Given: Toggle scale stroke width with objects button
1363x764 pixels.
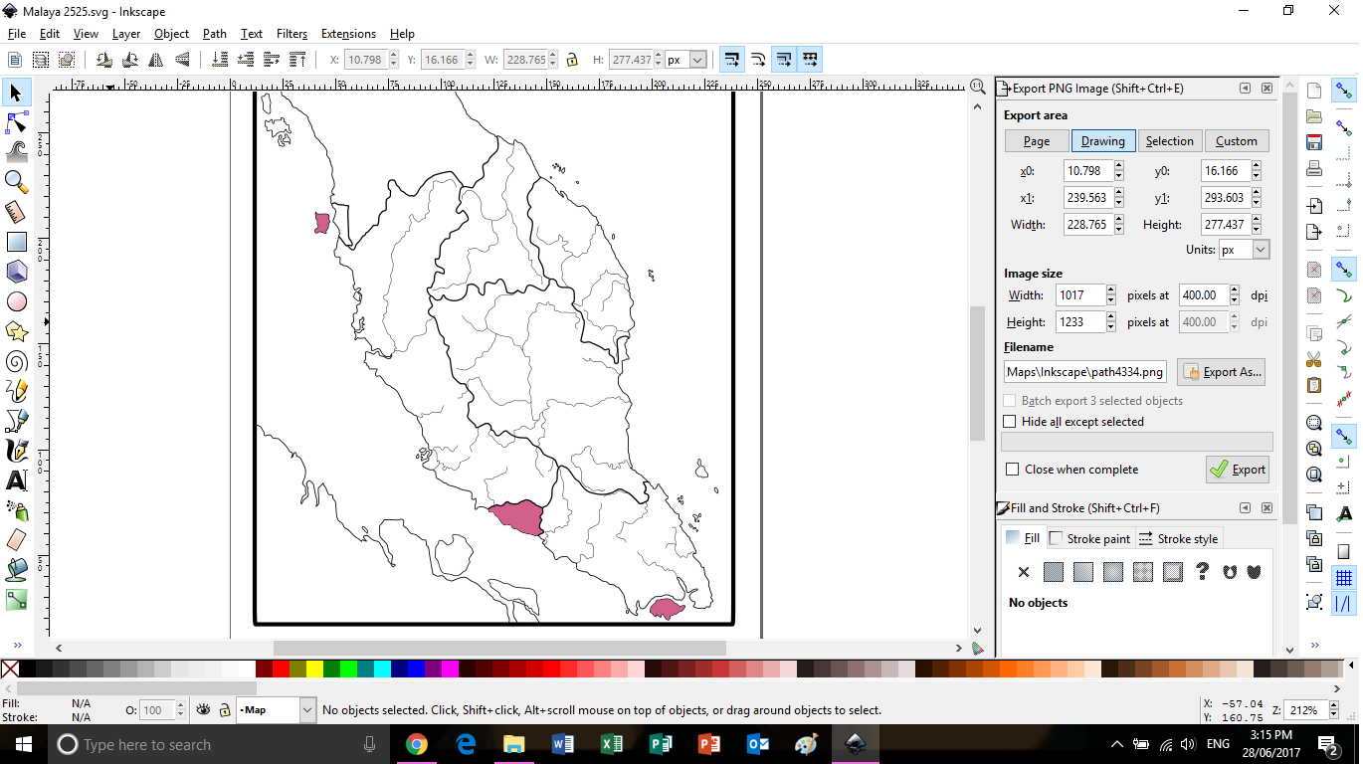Looking at the screenshot, I should click(732, 60).
